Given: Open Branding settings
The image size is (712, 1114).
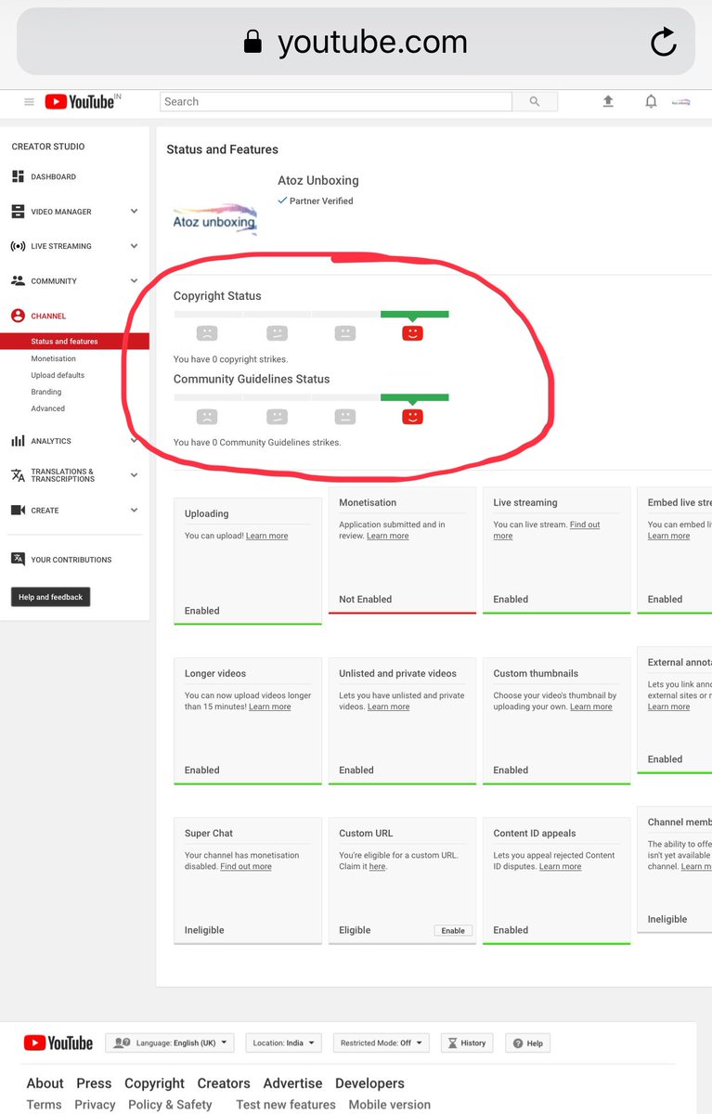Looking at the screenshot, I should [x=46, y=392].
